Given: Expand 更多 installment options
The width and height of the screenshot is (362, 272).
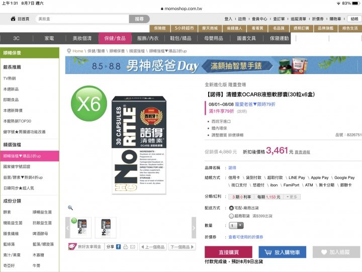Looking at the screenshot, I should pos(292,197).
